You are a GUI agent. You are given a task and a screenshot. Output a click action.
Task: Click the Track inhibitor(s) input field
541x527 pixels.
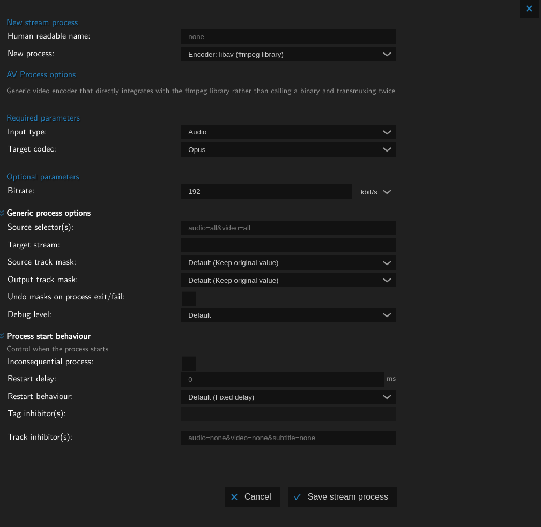(288, 438)
